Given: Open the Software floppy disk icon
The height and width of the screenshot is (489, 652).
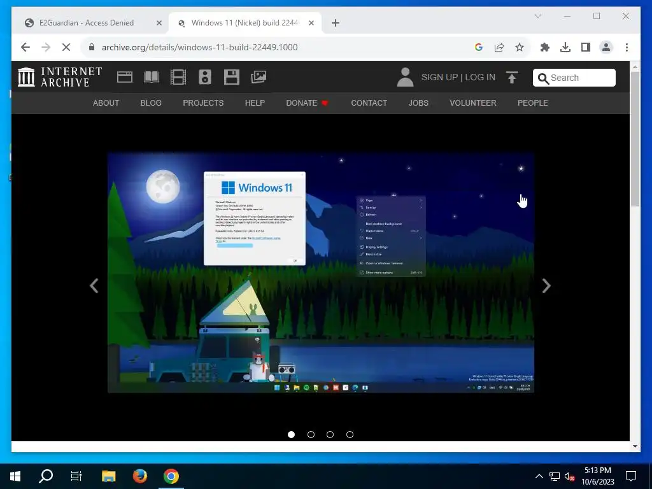Looking at the screenshot, I should (x=232, y=77).
